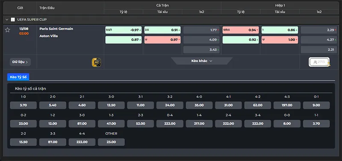Bet correct score 4-4 at 222.00
Viewport: 342px width, 161px height.
pyautogui.click(x=82, y=142)
